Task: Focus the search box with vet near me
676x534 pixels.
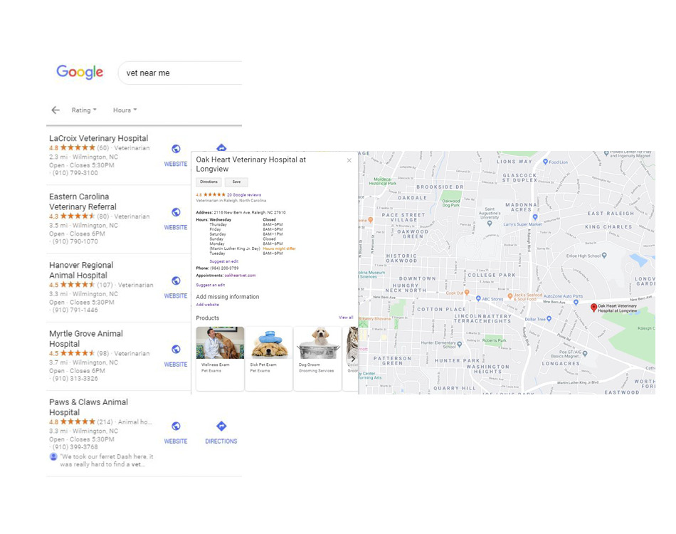Action: coord(181,73)
